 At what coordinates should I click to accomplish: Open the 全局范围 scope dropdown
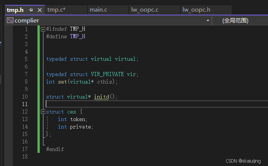240,20
